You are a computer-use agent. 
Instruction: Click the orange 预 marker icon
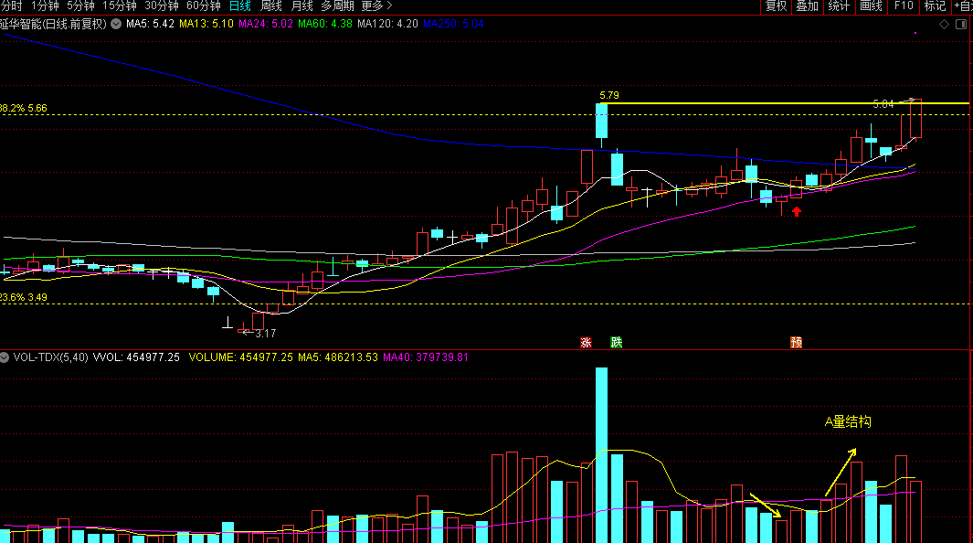pyautogui.click(x=797, y=343)
